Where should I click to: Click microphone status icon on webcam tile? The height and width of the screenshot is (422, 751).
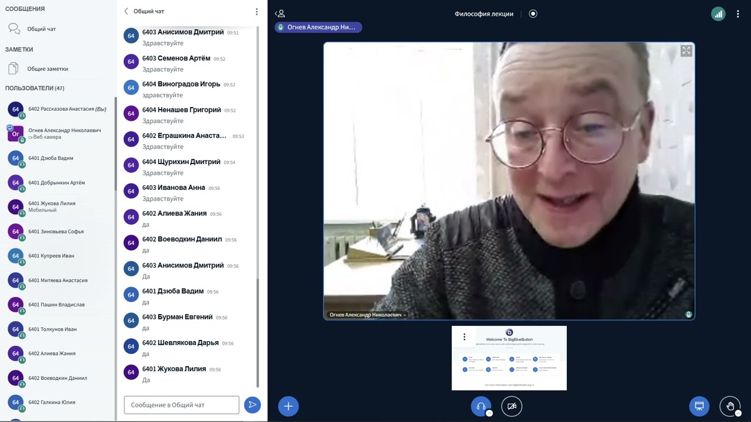pos(689,315)
